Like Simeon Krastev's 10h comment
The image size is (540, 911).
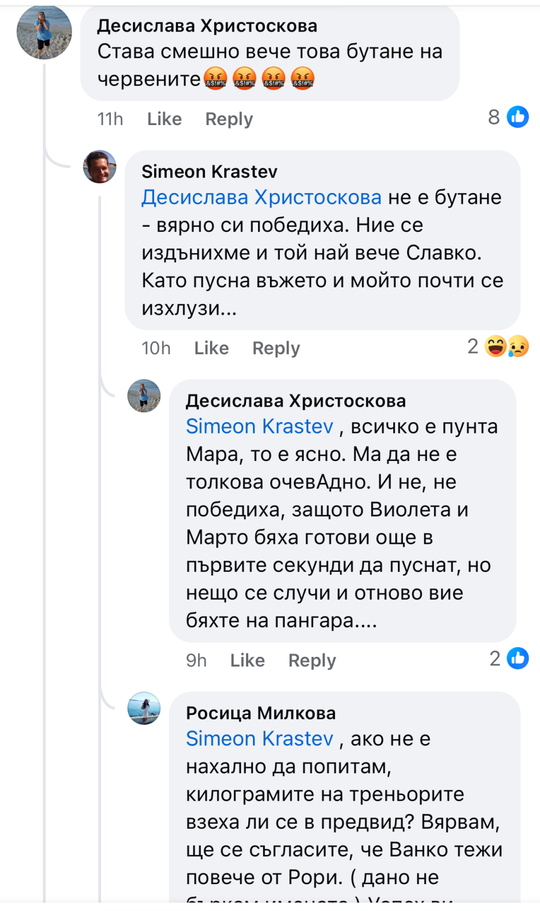click(x=211, y=348)
